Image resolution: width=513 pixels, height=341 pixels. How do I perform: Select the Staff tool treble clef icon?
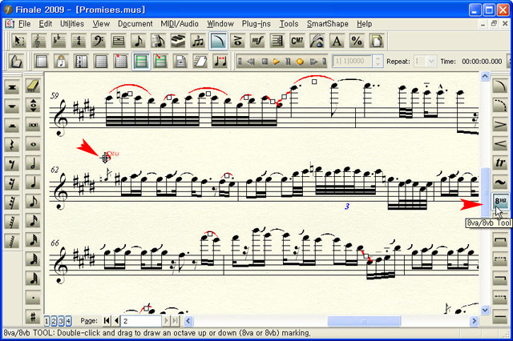(38, 41)
